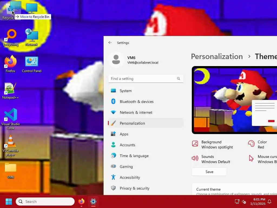Click in the Find a setting field
This screenshot has height=208, width=277.
click(146, 79)
